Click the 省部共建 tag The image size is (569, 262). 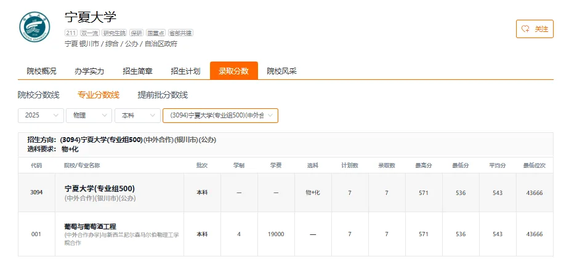180,33
